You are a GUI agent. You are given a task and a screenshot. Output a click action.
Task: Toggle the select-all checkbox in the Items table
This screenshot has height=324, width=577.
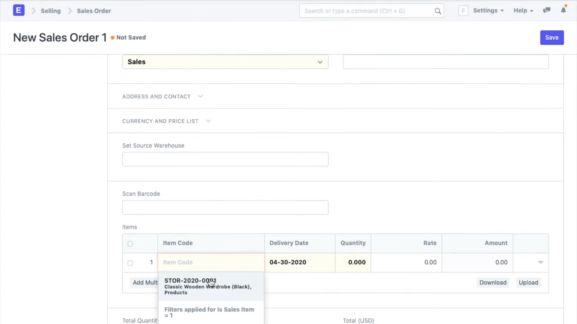(130, 243)
